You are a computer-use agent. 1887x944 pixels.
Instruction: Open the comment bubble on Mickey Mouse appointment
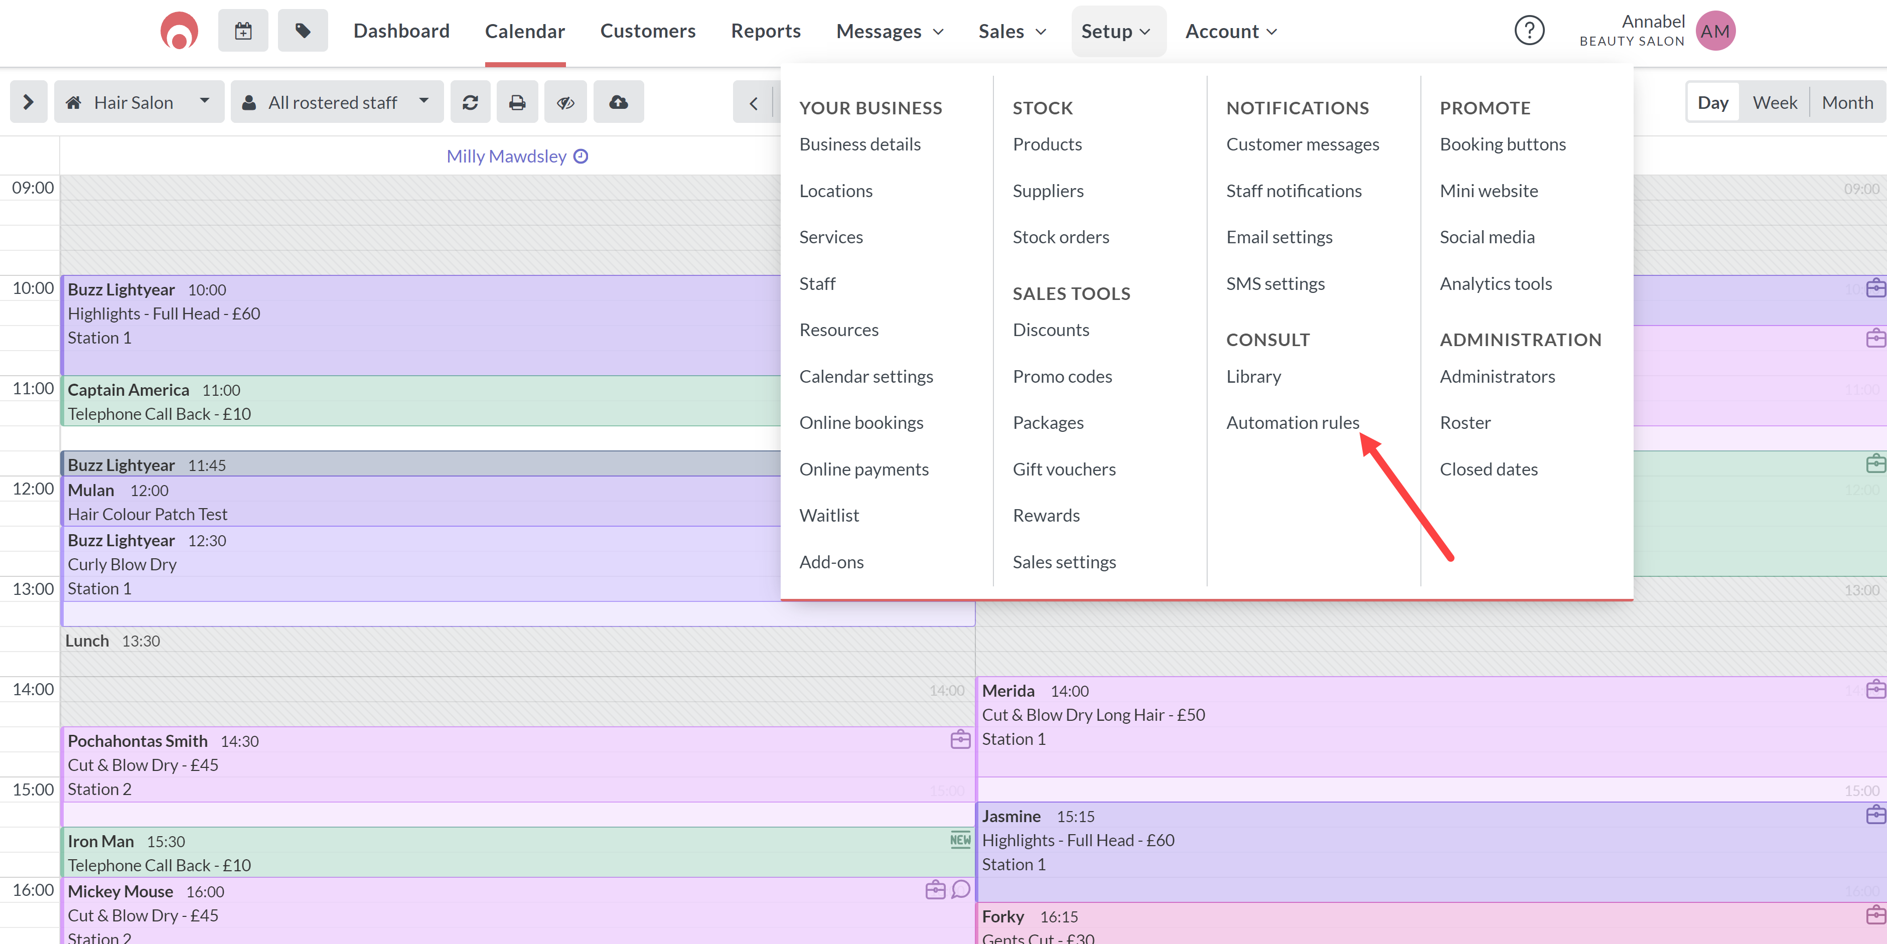click(x=961, y=890)
